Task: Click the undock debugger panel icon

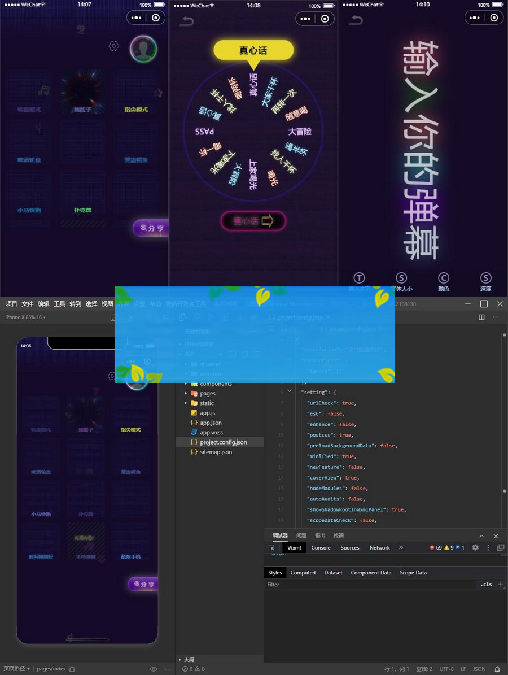Action: [500, 547]
